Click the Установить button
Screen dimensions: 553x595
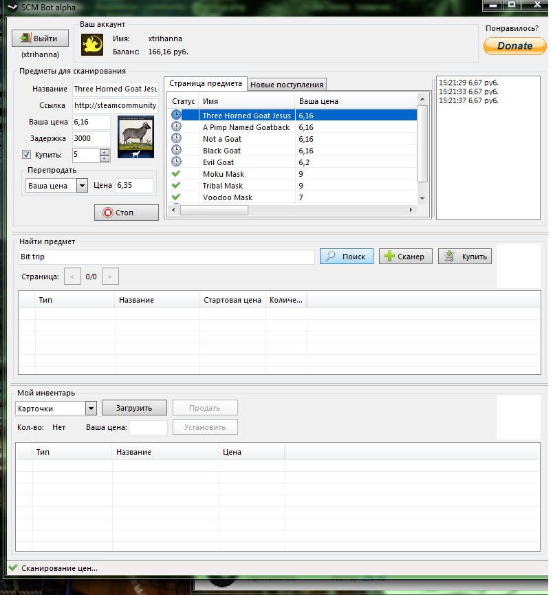pos(205,427)
